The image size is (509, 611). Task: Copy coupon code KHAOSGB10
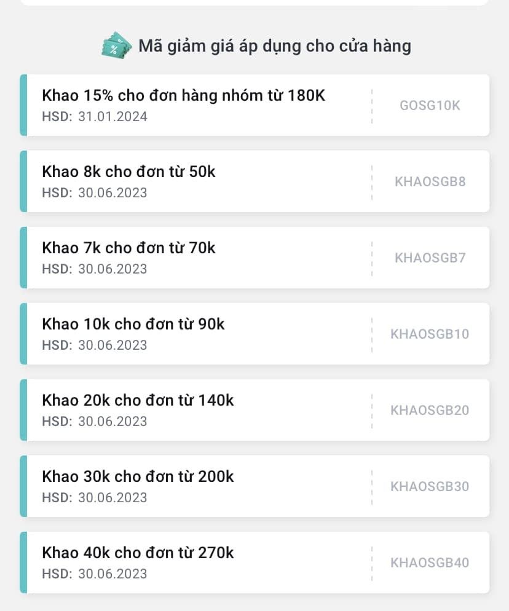coord(430,334)
